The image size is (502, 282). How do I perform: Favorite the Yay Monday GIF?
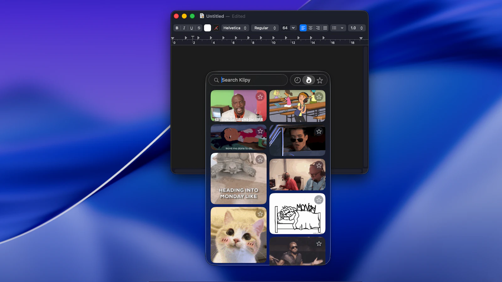[260, 97]
